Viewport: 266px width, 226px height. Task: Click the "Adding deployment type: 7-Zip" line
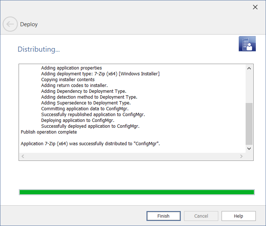coord(100,74)
